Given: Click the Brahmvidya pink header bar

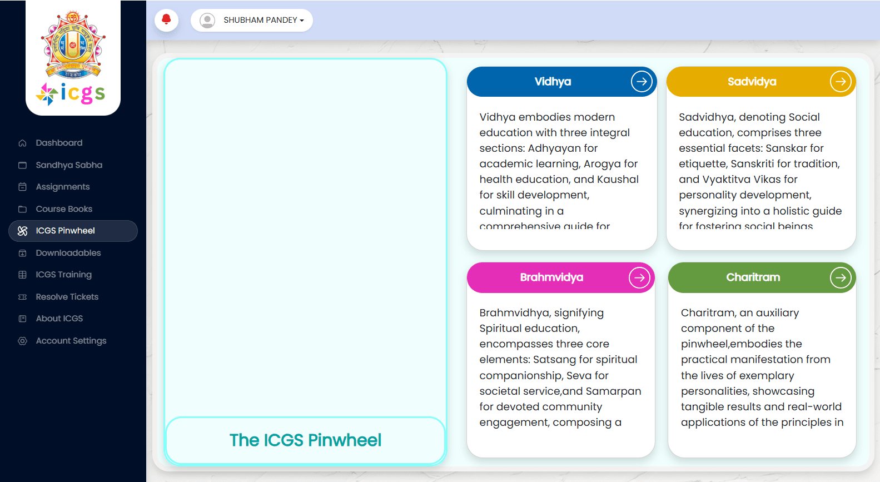Looking at the screenshot, I should [550, 277].
